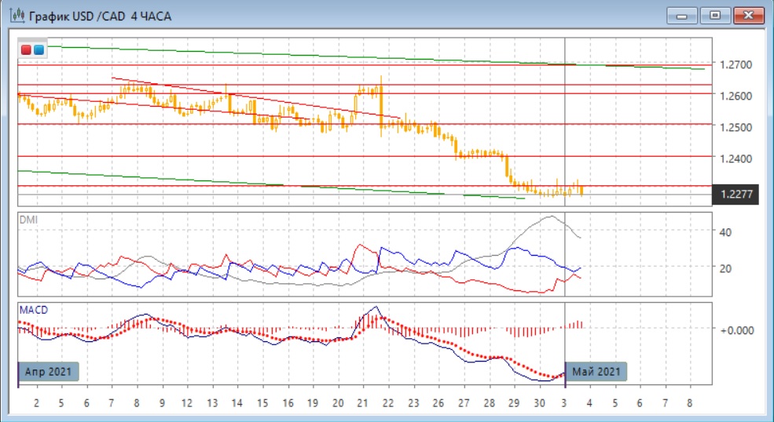Click the red square icon on chart
This screenshot has width=774, height=422.
[x=26, y=50]
